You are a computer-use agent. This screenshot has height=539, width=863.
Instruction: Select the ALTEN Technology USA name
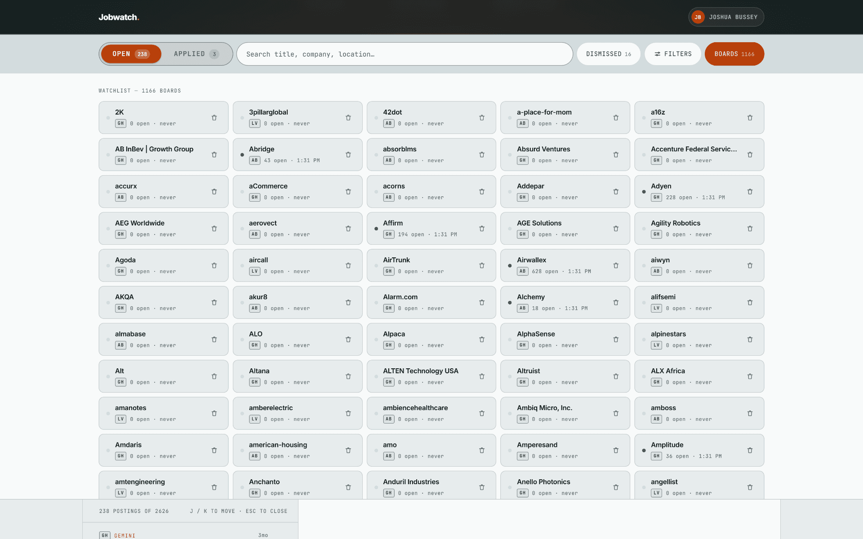point(421,371)
